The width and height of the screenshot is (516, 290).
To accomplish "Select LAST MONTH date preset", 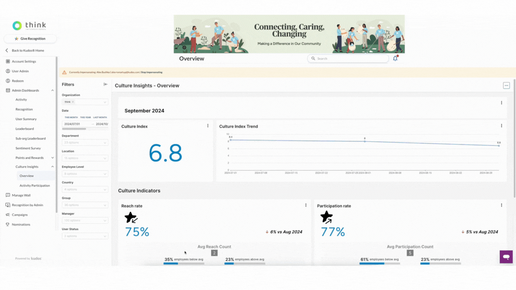I will 100,117.
